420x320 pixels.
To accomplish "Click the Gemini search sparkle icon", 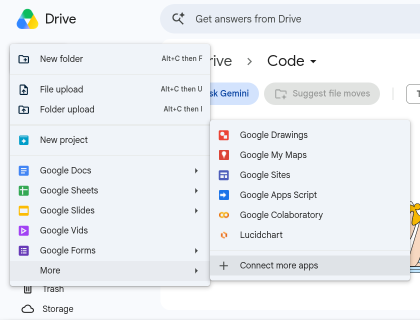I will point(178,18).
